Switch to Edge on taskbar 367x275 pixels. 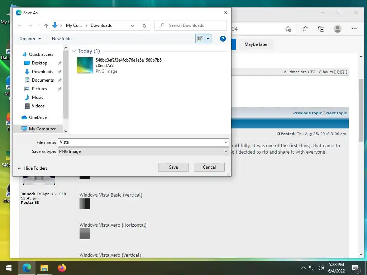click(27, 268)
